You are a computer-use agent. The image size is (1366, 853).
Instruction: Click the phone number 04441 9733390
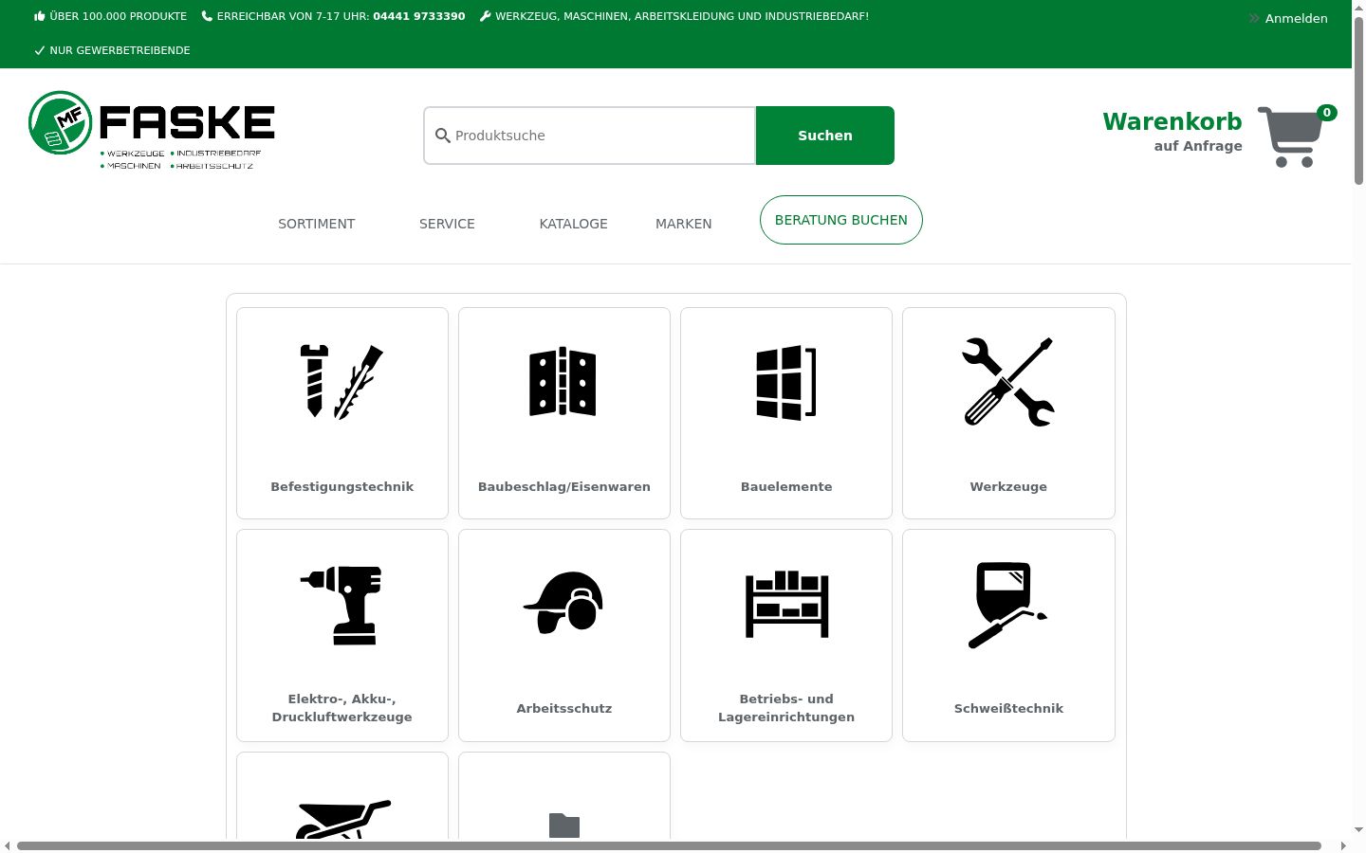tap(419, 16)
